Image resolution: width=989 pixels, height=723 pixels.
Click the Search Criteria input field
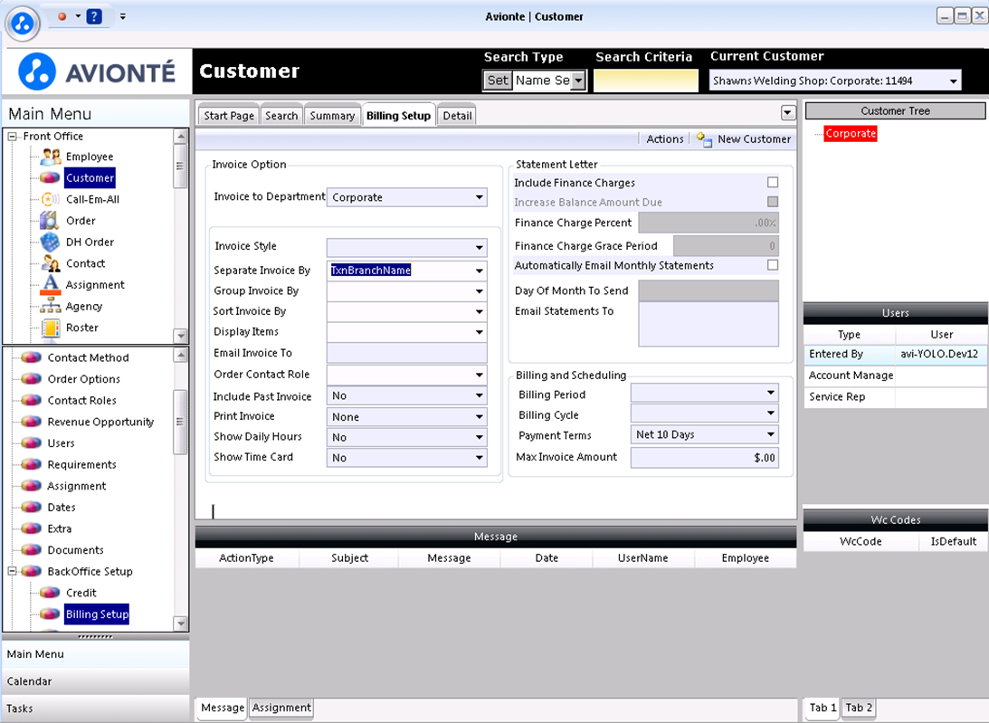[x=646, y=81]
